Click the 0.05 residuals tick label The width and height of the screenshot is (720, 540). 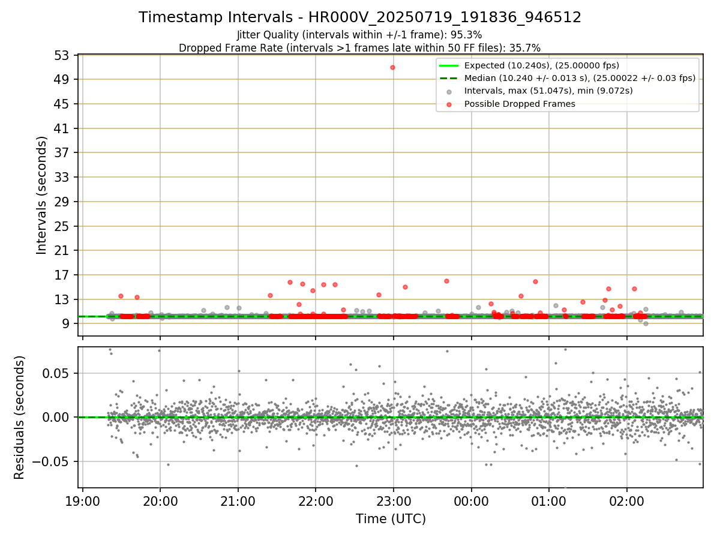[58, 373]
